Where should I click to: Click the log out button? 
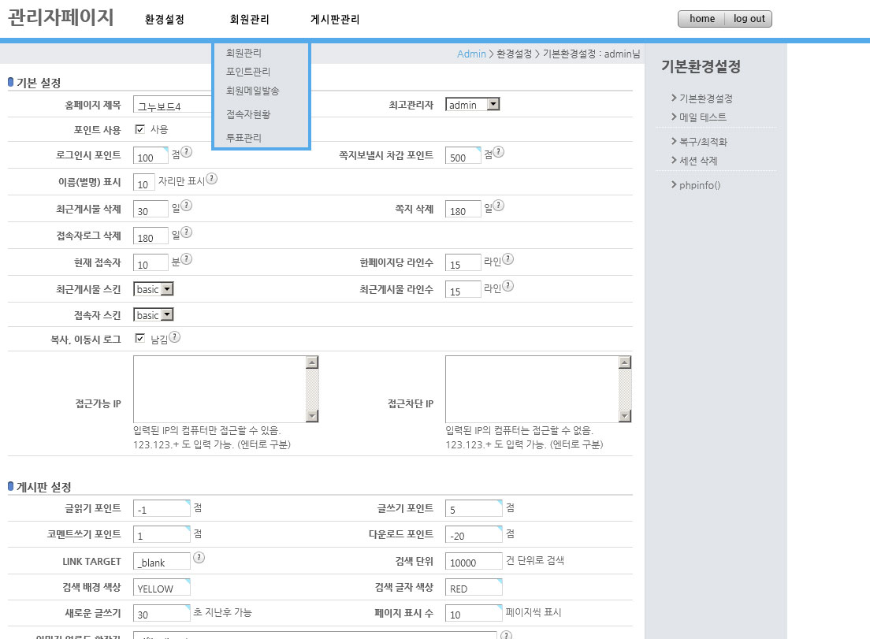click(x=749, y=19)
